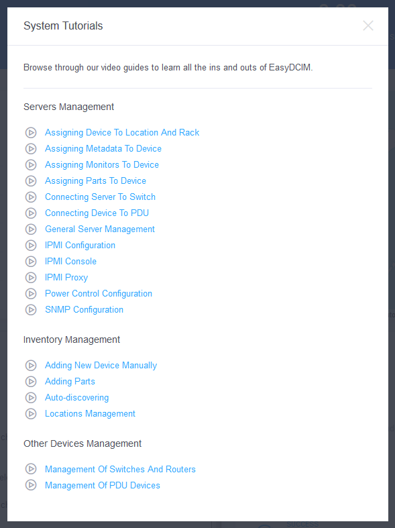Click play icon next to Management Of PDU Devices
The width and height of the screenshot is (395, 528).
click(x=31, y=485)
